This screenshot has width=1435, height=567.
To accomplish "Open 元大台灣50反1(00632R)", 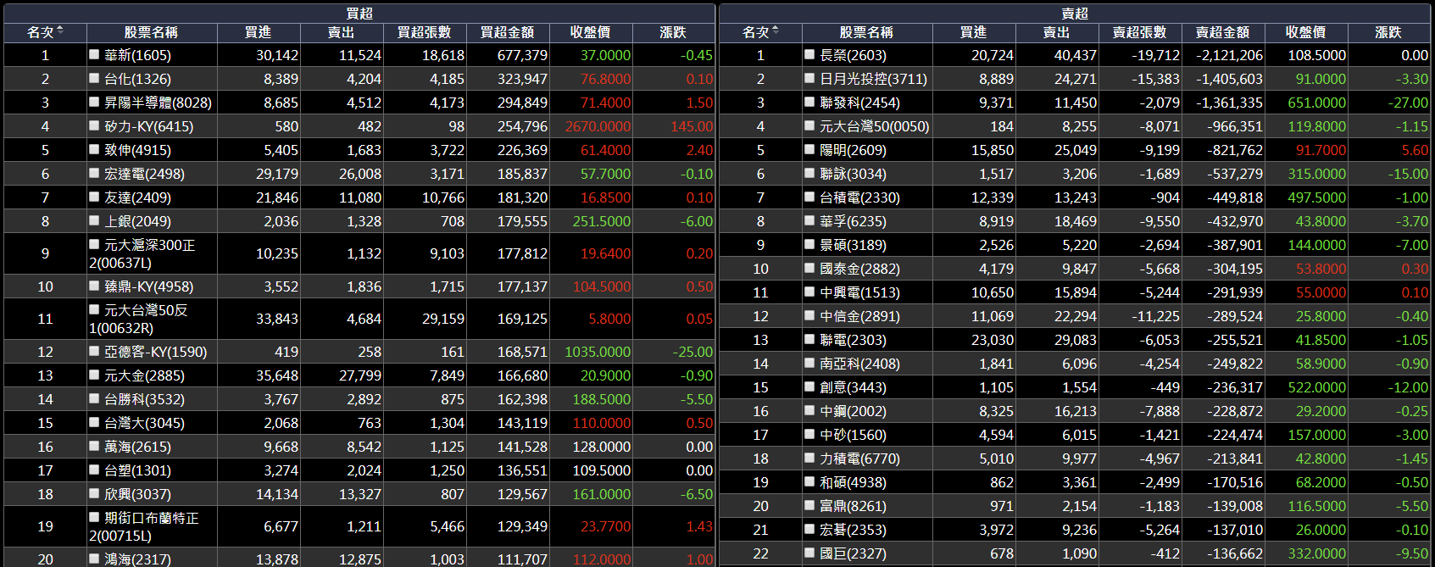I will (138, 319).
